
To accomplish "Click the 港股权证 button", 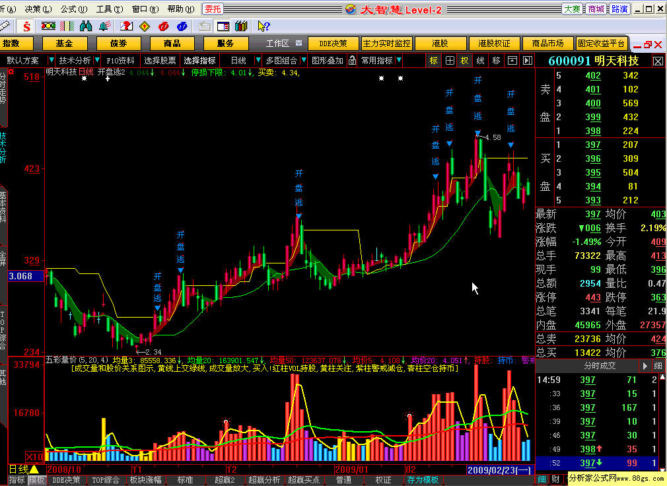I will tap(494, 44).
